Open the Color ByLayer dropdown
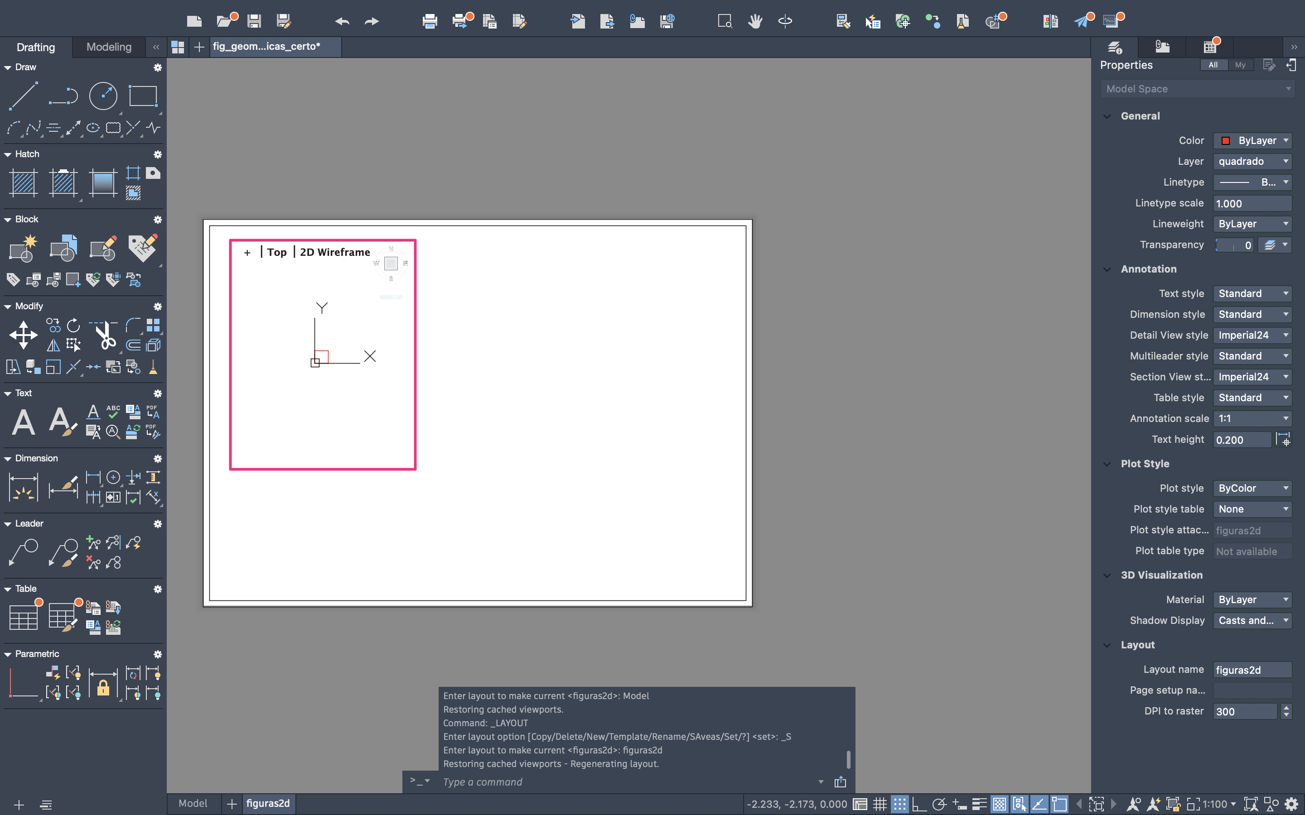Image resolution: width=1305 pixels, height=815 pixels. pos(1252,140)
